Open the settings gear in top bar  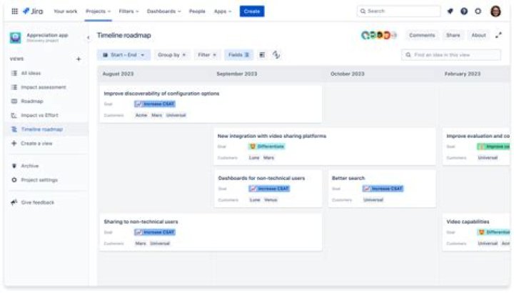coord(478,11)
